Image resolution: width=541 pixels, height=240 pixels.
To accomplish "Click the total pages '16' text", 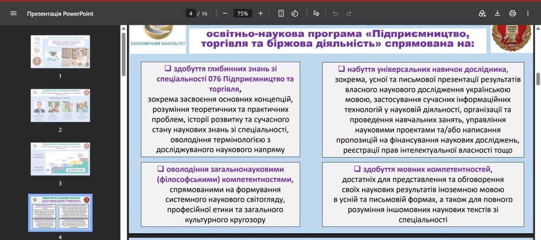I will [204, 14].
